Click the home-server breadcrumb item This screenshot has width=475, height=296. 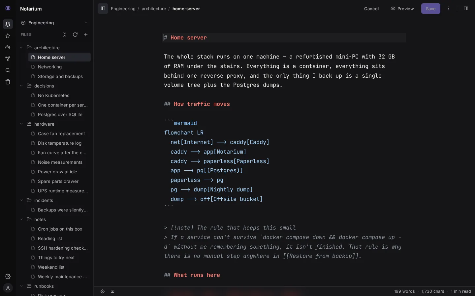tap(186, 9)
